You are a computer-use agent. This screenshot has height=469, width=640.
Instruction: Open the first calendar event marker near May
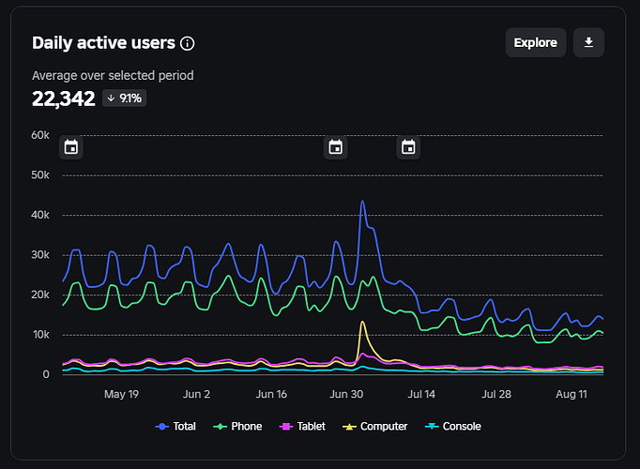71,147
